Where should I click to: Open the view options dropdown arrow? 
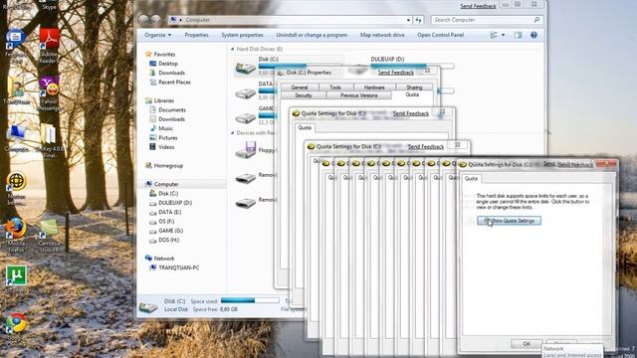pos(503,35)
